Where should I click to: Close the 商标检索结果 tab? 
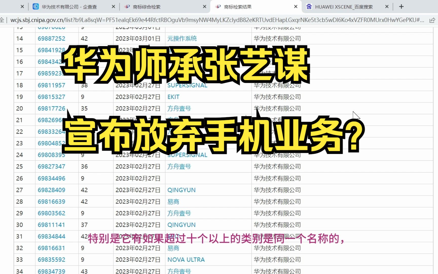[296, 7]
